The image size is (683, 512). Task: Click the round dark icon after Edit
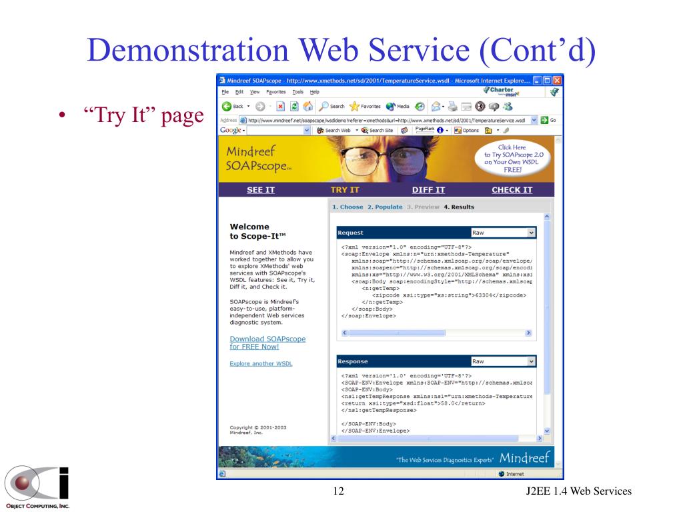[x=480, y=106]
